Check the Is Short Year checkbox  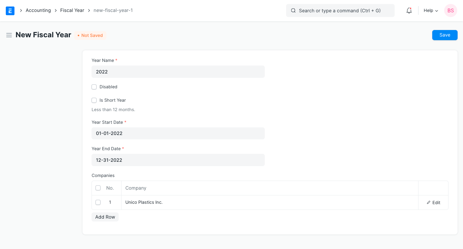[x=94, y=100]
